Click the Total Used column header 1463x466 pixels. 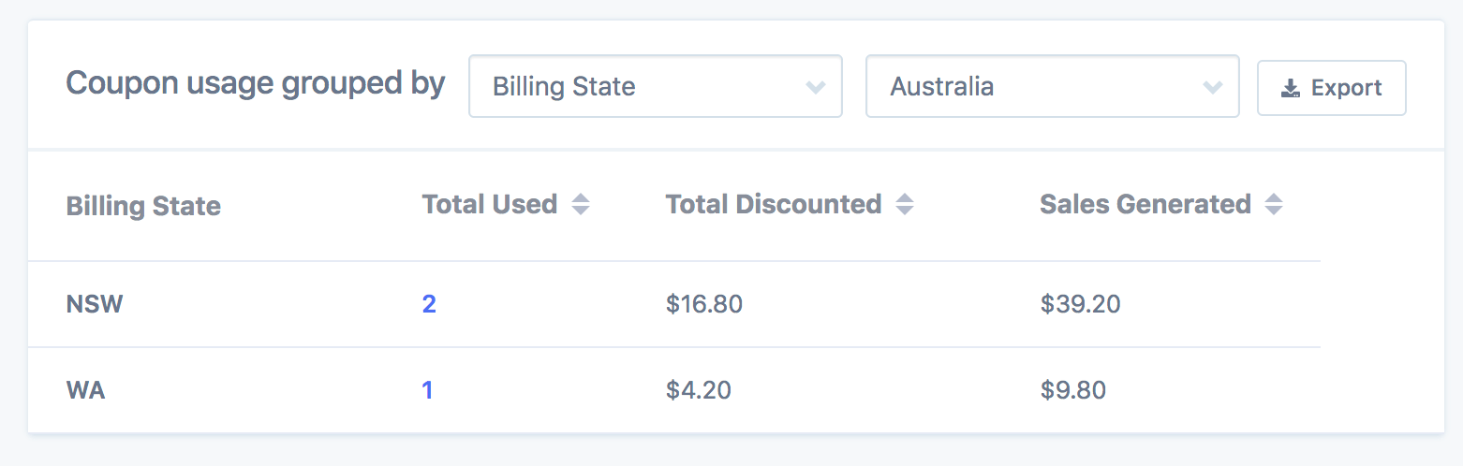[490, 204]
